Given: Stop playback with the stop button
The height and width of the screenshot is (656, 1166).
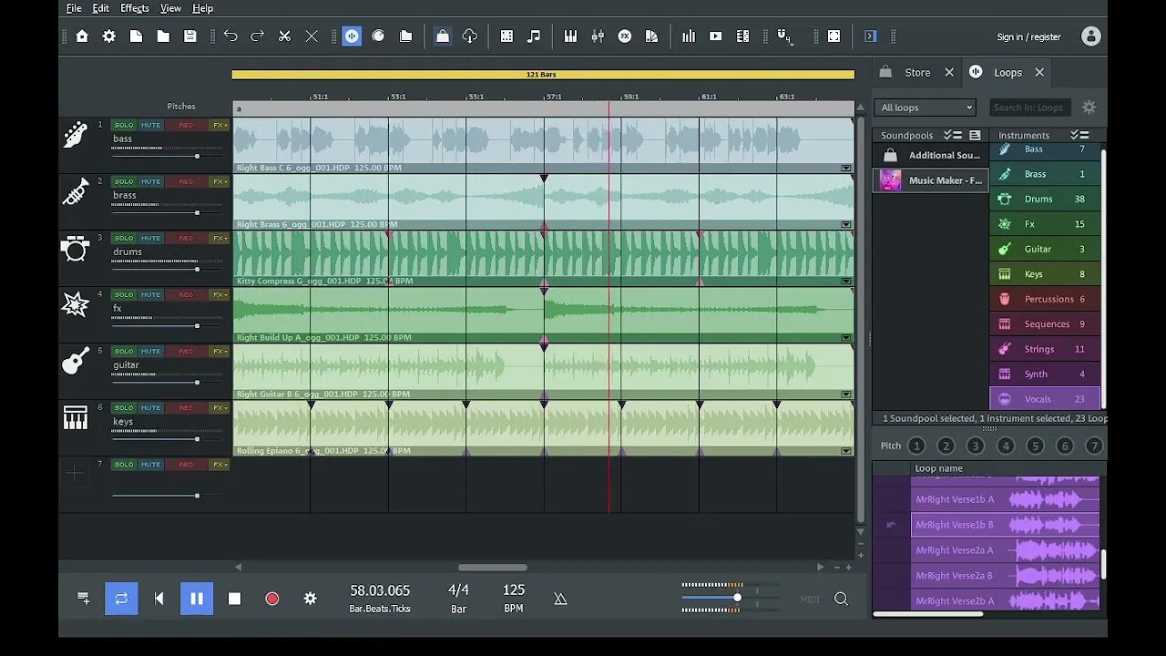Looking at the screenshot, I should 234,599.
